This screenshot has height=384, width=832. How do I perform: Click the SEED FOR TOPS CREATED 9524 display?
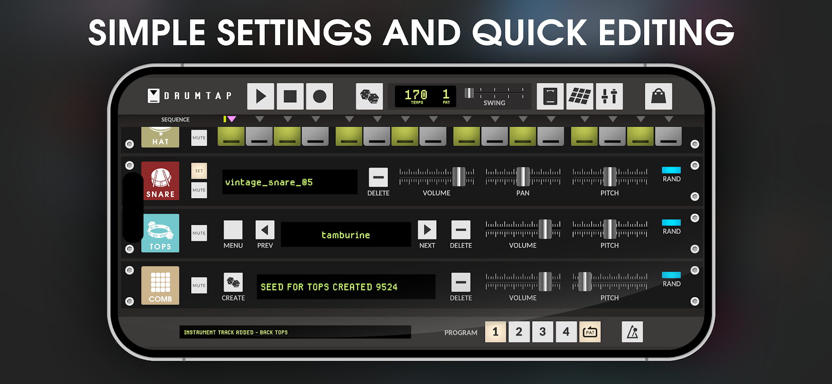(346, 287)
